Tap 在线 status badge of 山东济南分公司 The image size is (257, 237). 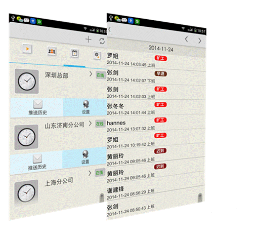[x=100, y=124]
